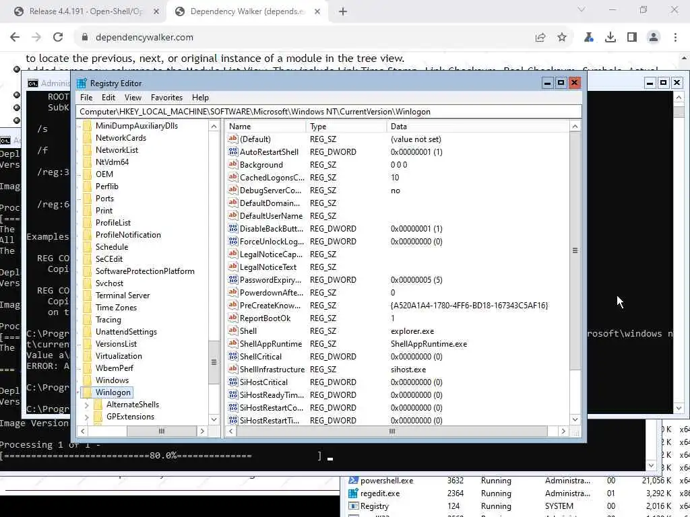Viewport: 690px width, 517px height.
Task: Close the Open-Shell release tab
Action: pyautogui.click(x=156, y=11)
